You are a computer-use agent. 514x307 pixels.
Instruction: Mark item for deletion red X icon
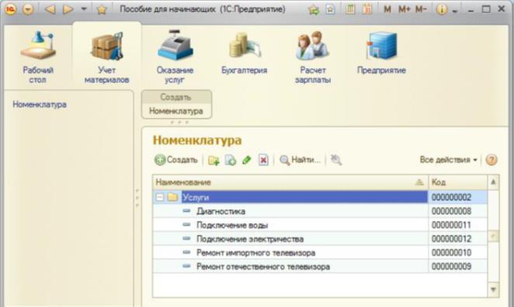263,160
